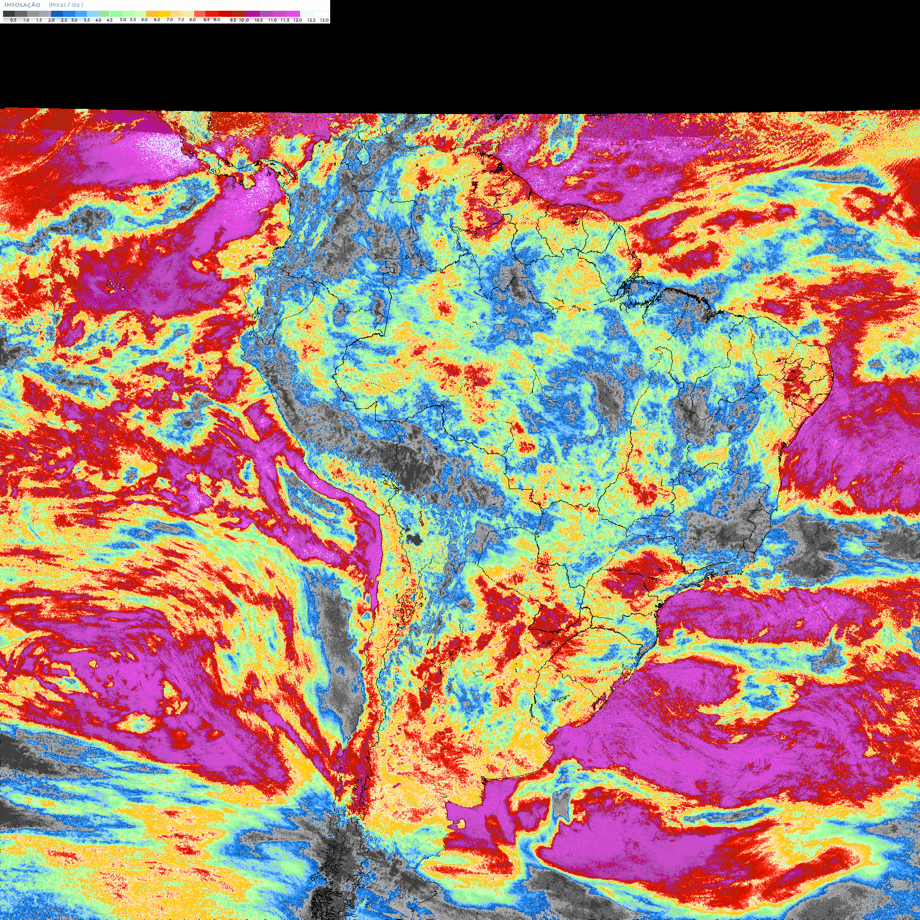The height and width of the screenshot is (920, 920).
Task: Select the orange 6.5 legend swatch
Action: coord(152,14)
